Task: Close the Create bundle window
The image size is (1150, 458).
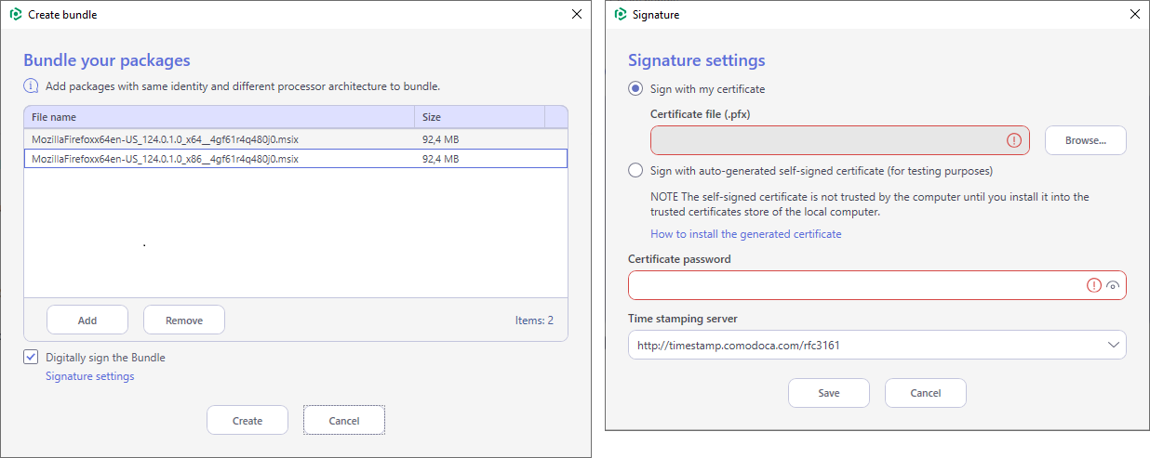Action: click(577, 15)
